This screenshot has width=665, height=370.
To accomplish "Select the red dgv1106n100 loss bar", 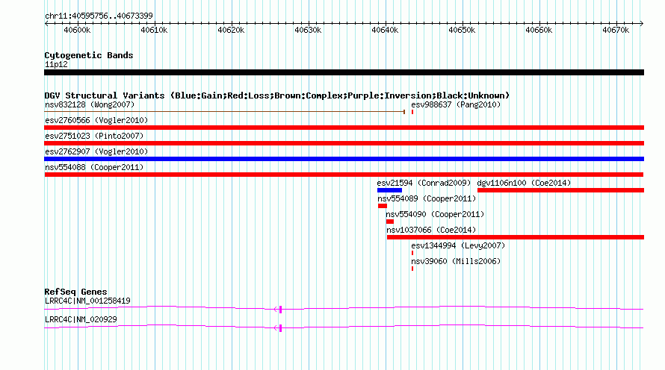I will (560, 190).
